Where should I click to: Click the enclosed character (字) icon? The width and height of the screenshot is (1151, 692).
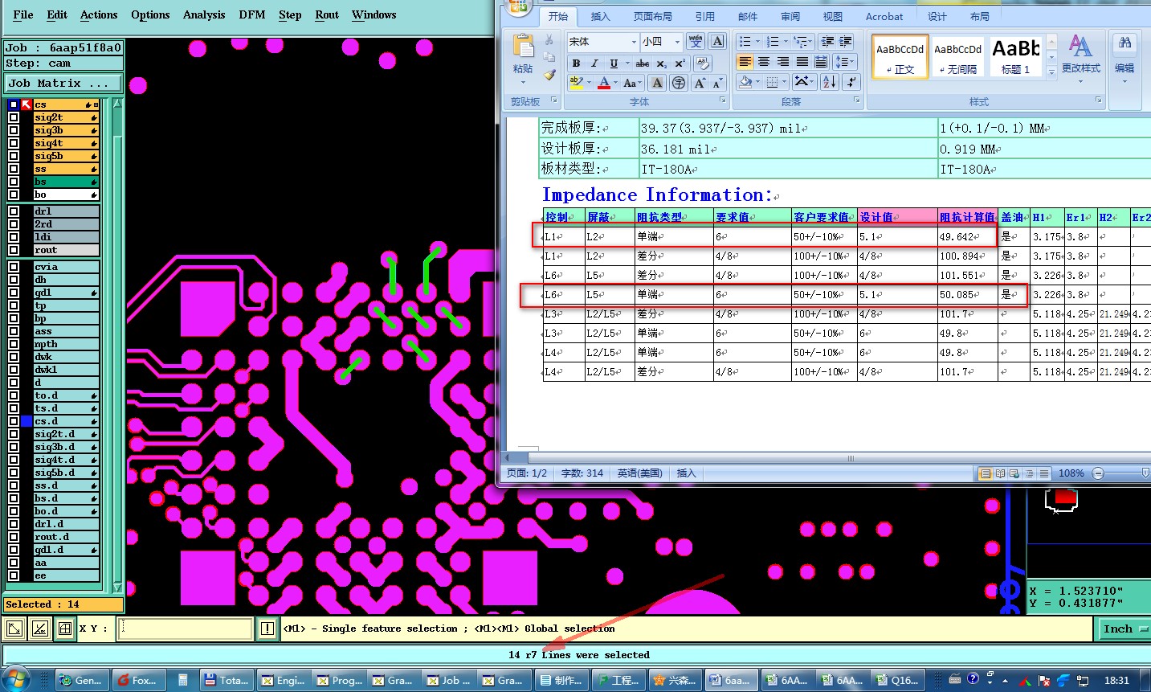679,83
